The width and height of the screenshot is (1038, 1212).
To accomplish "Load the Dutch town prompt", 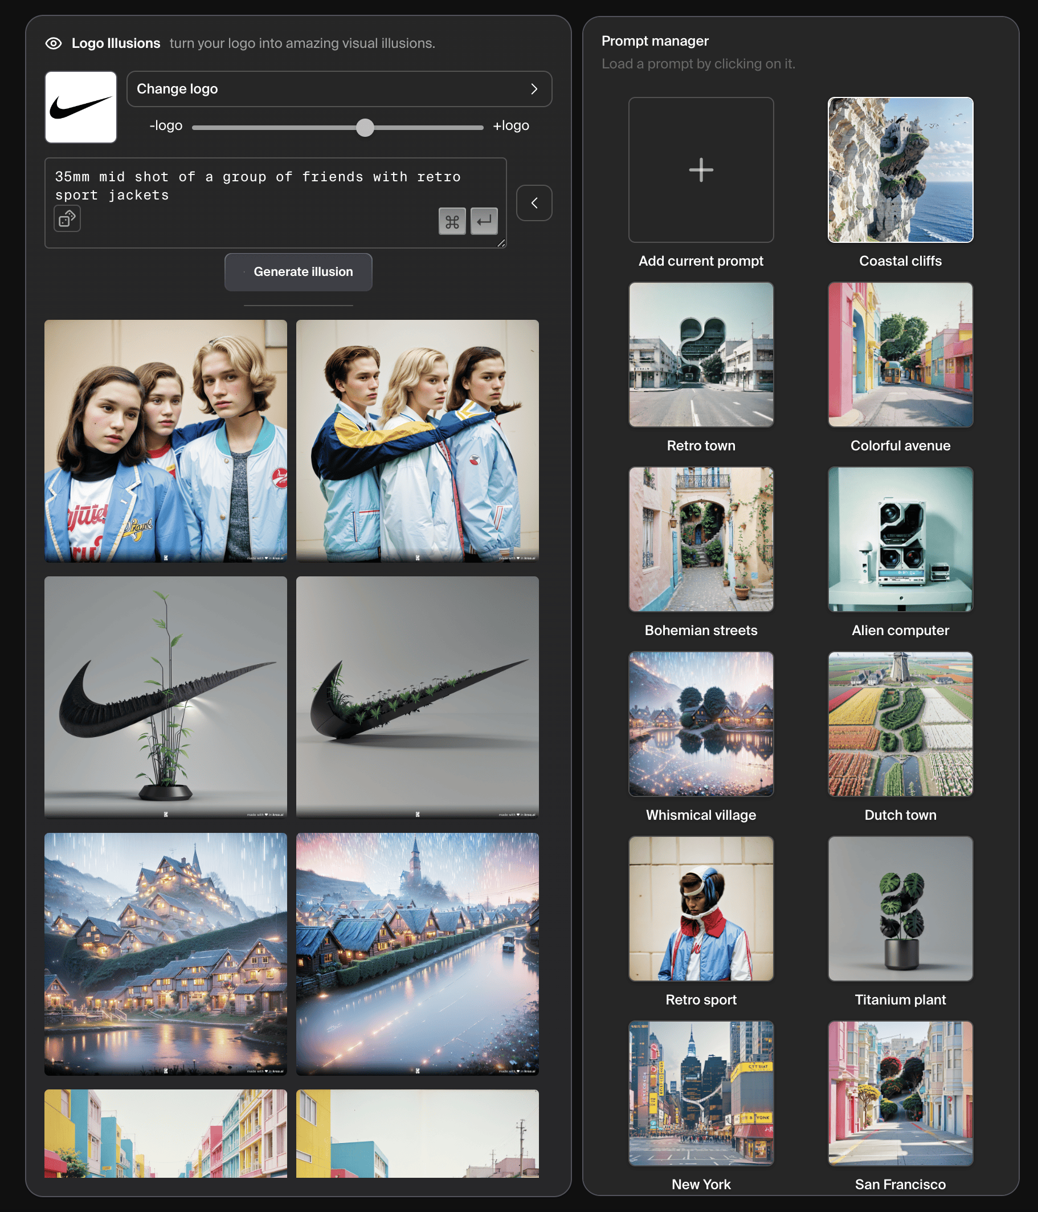I will [x=900, y=724].
